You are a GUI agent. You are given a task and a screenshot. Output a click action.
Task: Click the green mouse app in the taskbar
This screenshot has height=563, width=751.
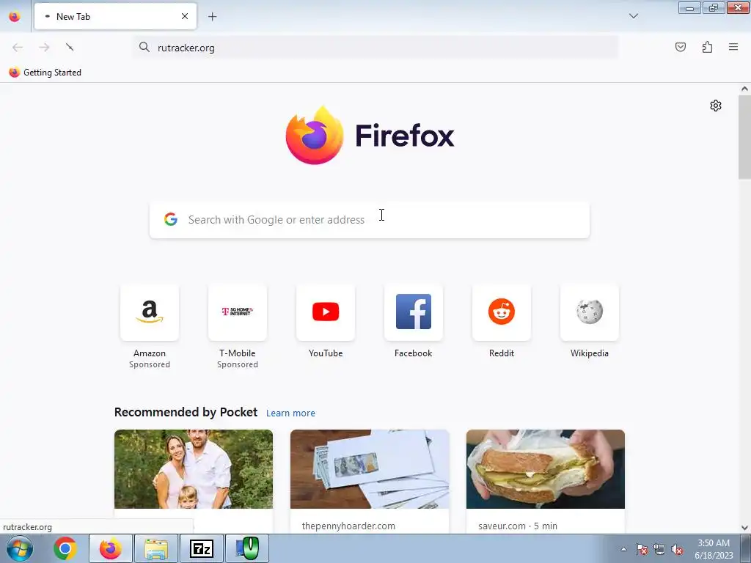[247, 548]
